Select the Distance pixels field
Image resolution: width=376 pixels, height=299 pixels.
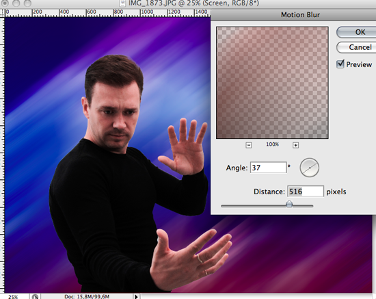(306, 192)
